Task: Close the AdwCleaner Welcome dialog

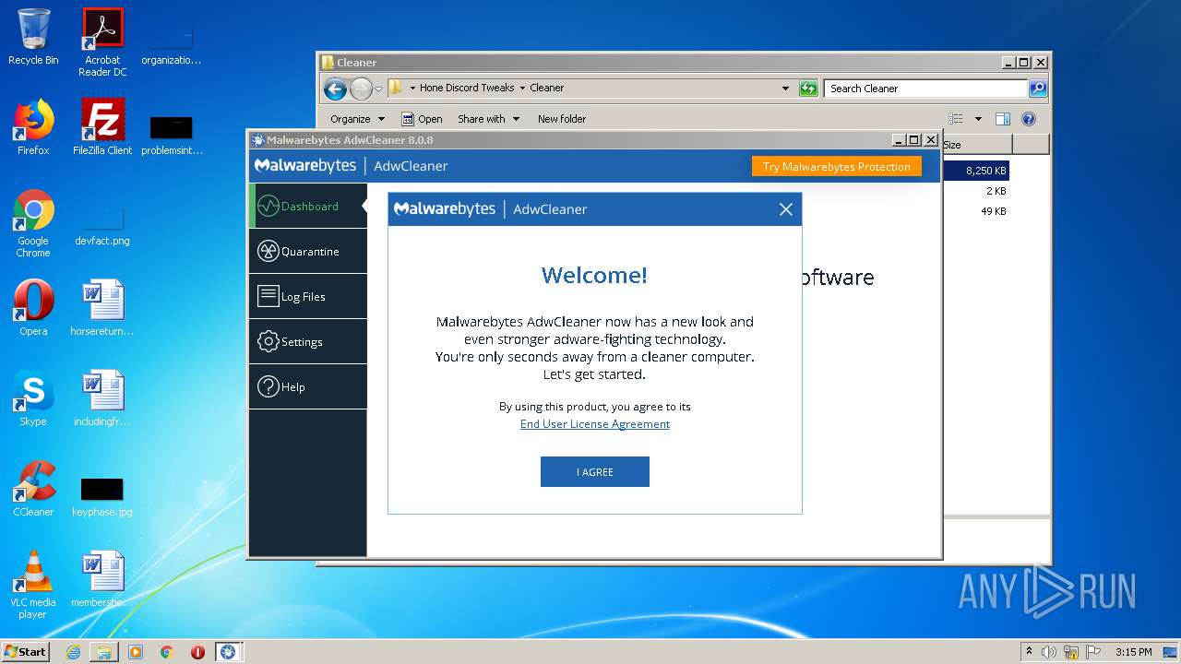Action: (x=786, y=209)
